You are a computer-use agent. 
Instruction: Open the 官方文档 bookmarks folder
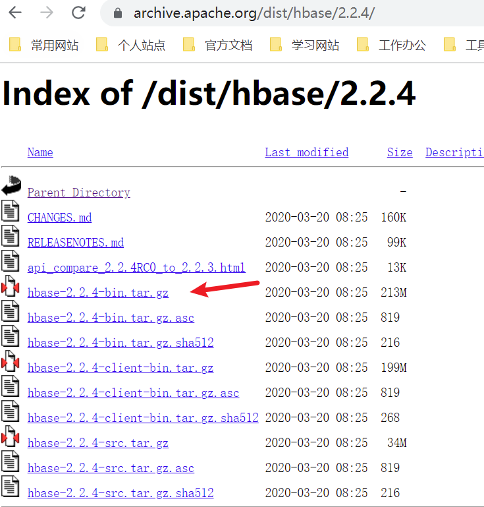(217, 45)
